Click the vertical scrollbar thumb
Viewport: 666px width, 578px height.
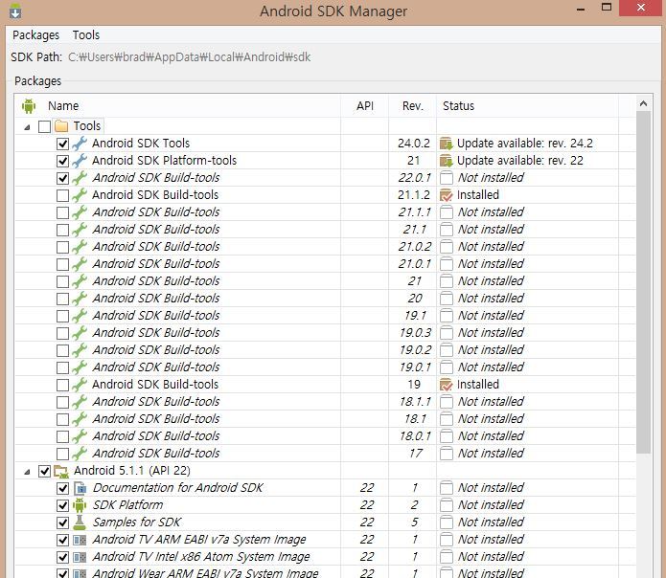click(644, 282)
